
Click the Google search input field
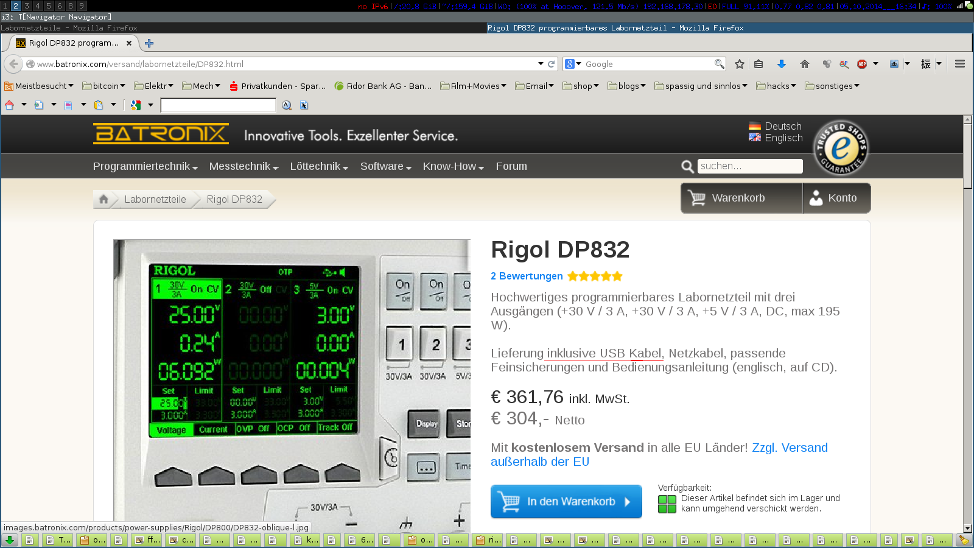(648, 64)
